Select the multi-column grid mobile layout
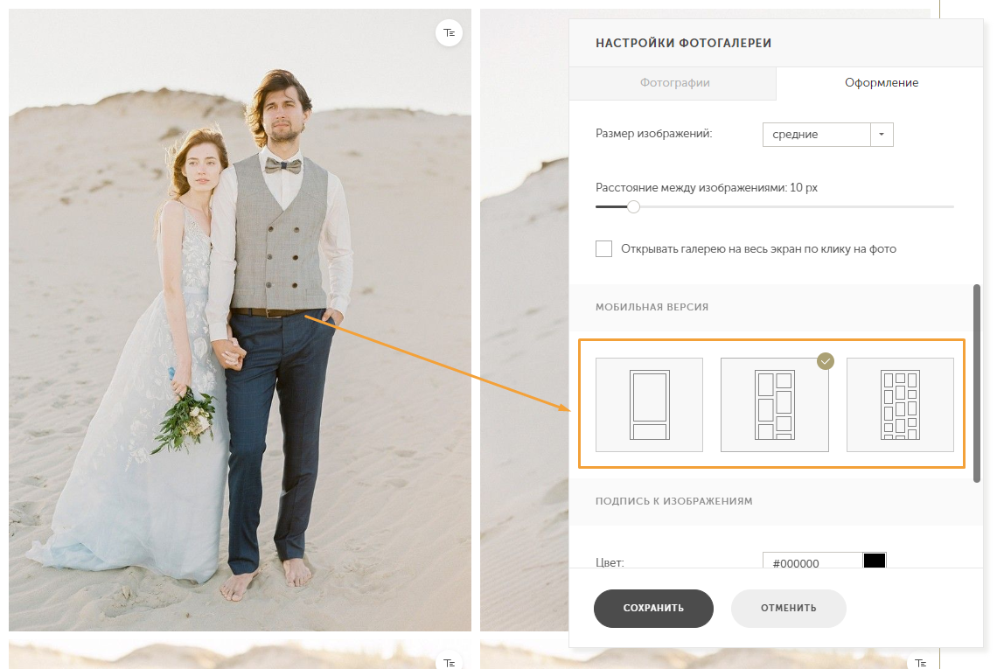1004x669 pixels. pos(900,405)
